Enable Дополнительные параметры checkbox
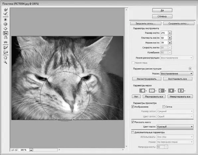 click(133, 132)
